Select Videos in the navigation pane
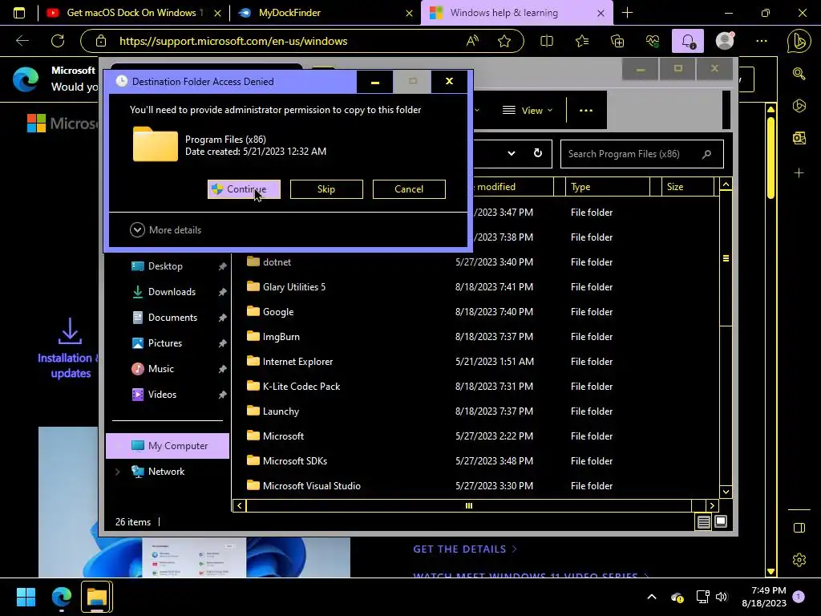821x616 pixels. pyautogui.click(x=162, y=395)
